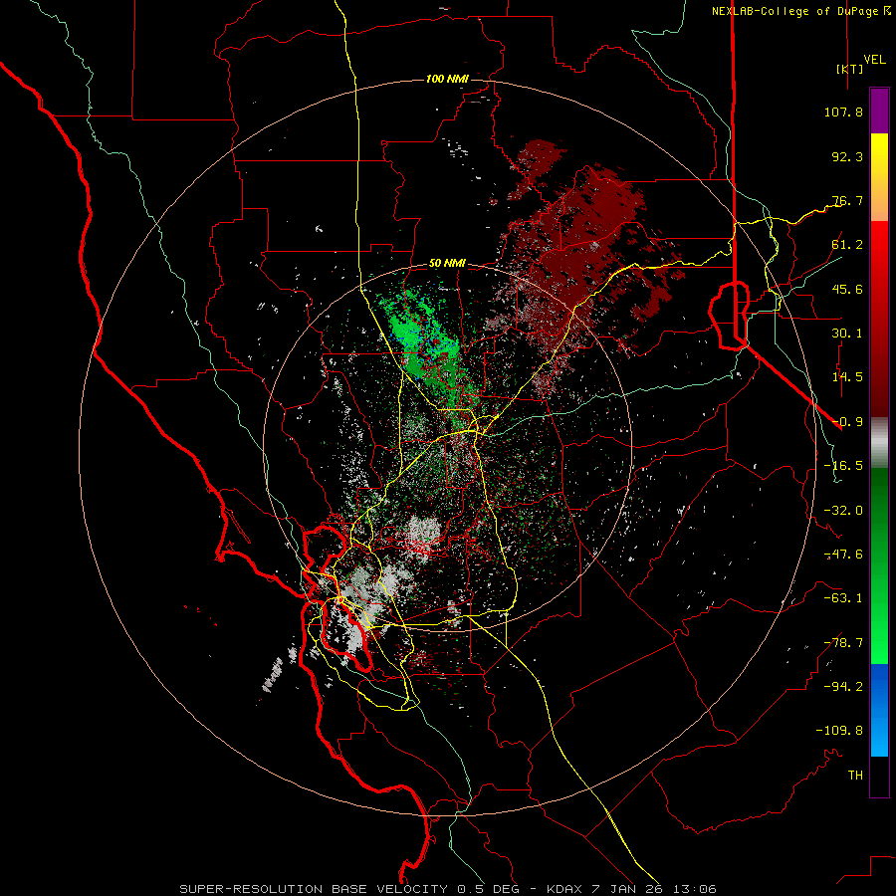Select the 45.6 legend value
This screenshot has height=896, width=896.
pos(847,289)
